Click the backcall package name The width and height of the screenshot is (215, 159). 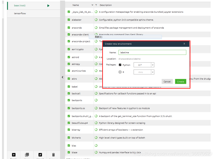(76, 94)
